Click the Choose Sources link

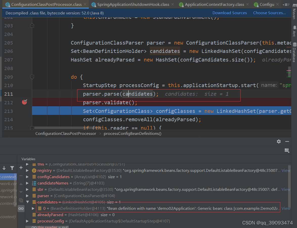coord(269,13)
